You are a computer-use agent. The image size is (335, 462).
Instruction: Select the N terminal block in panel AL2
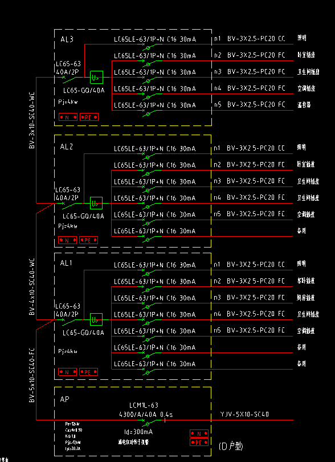[x=68, y=240]
